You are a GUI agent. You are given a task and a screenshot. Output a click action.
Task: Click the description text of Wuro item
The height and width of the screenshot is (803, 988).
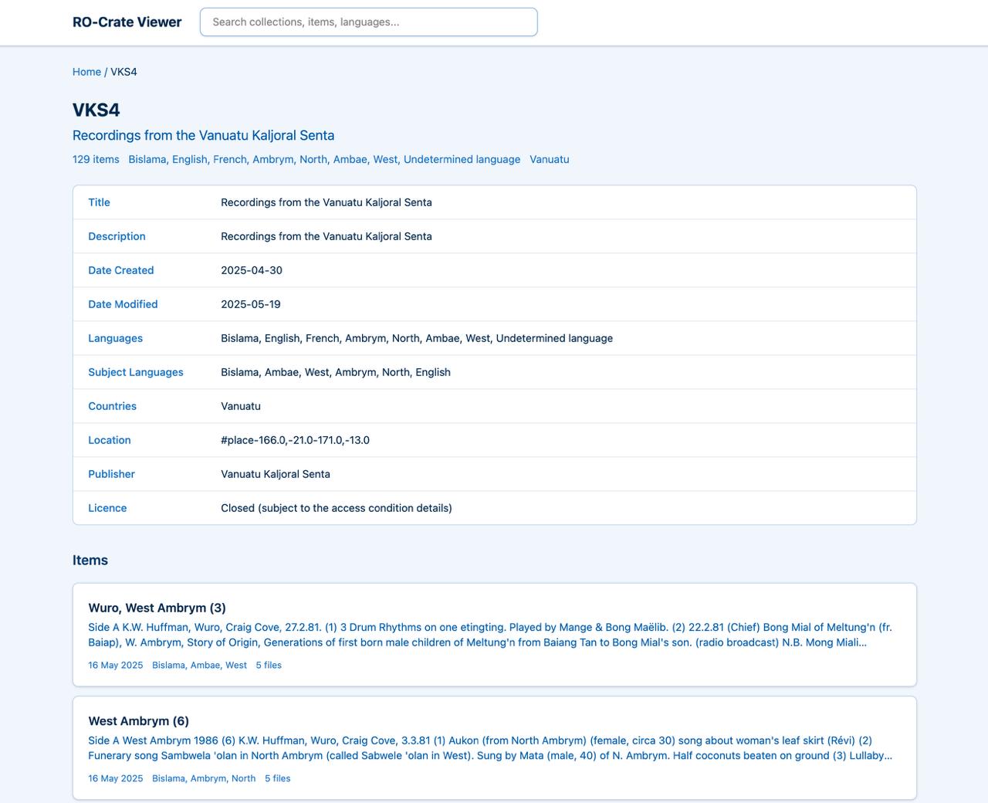click(489, 635)
